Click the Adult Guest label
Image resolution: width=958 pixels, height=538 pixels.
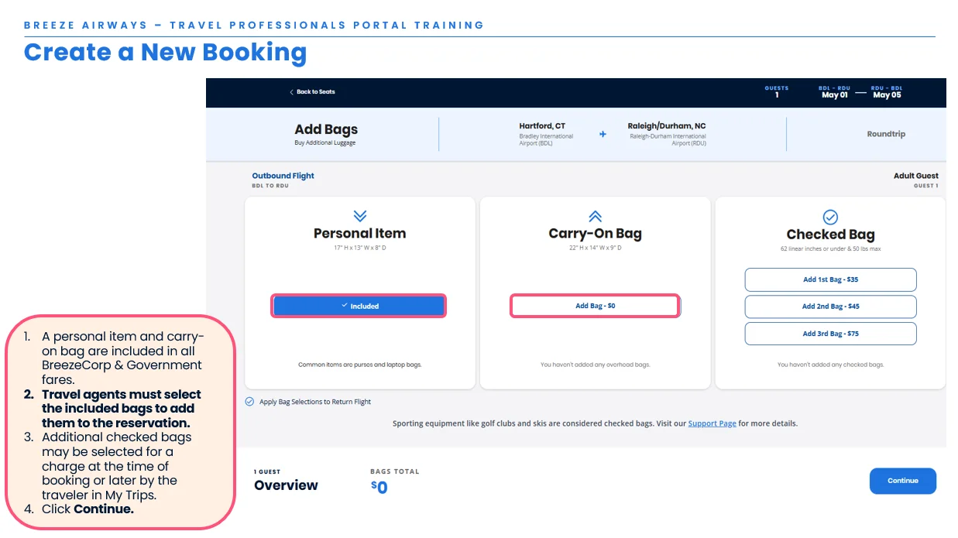click(915, 176)
